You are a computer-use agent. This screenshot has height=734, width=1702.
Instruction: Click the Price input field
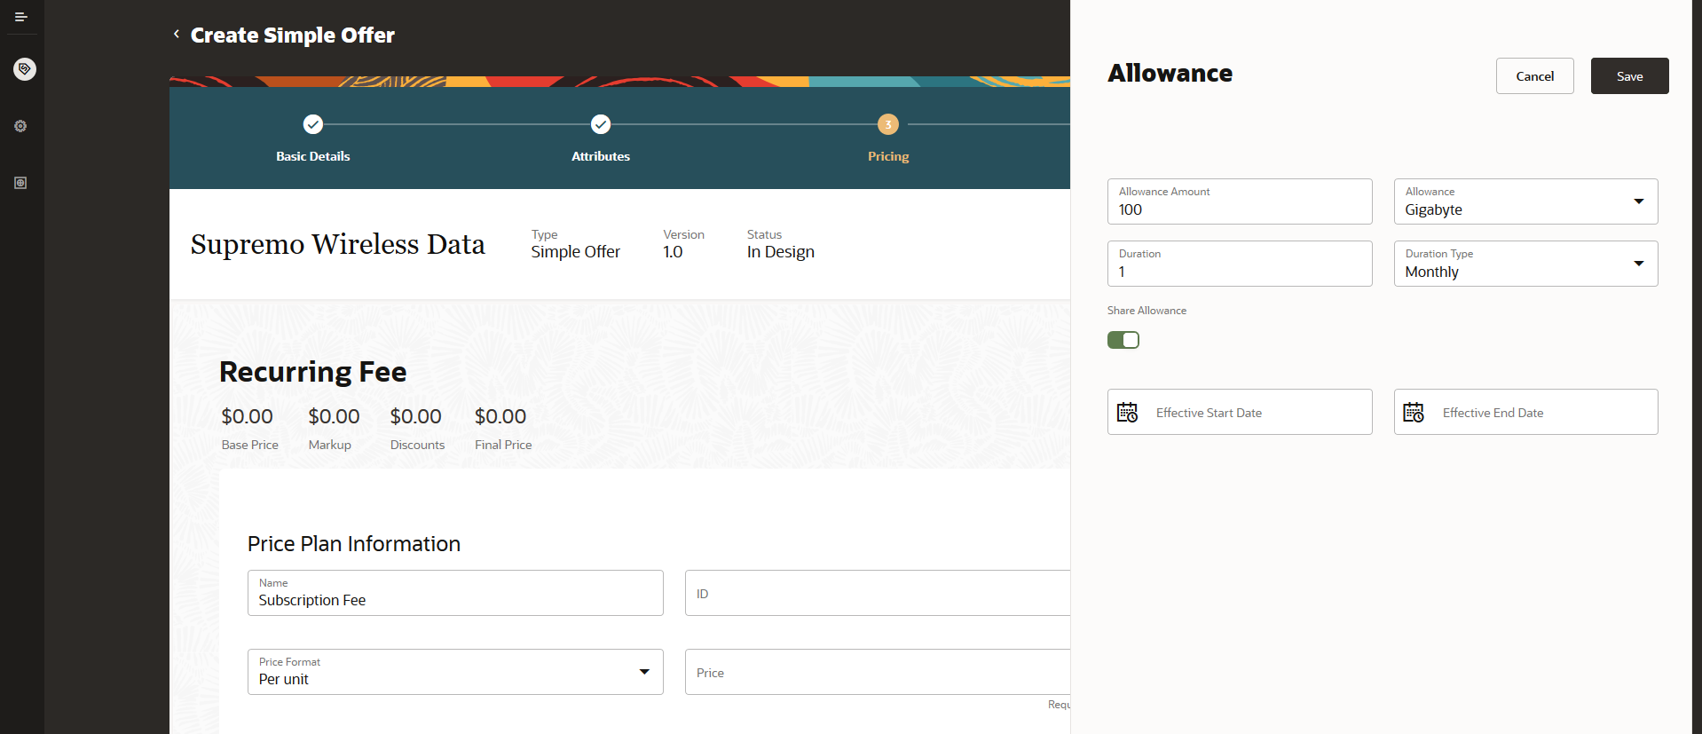878,672
